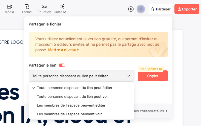
Task: Start the slideshow with the play icon
Action: [131, 9]
